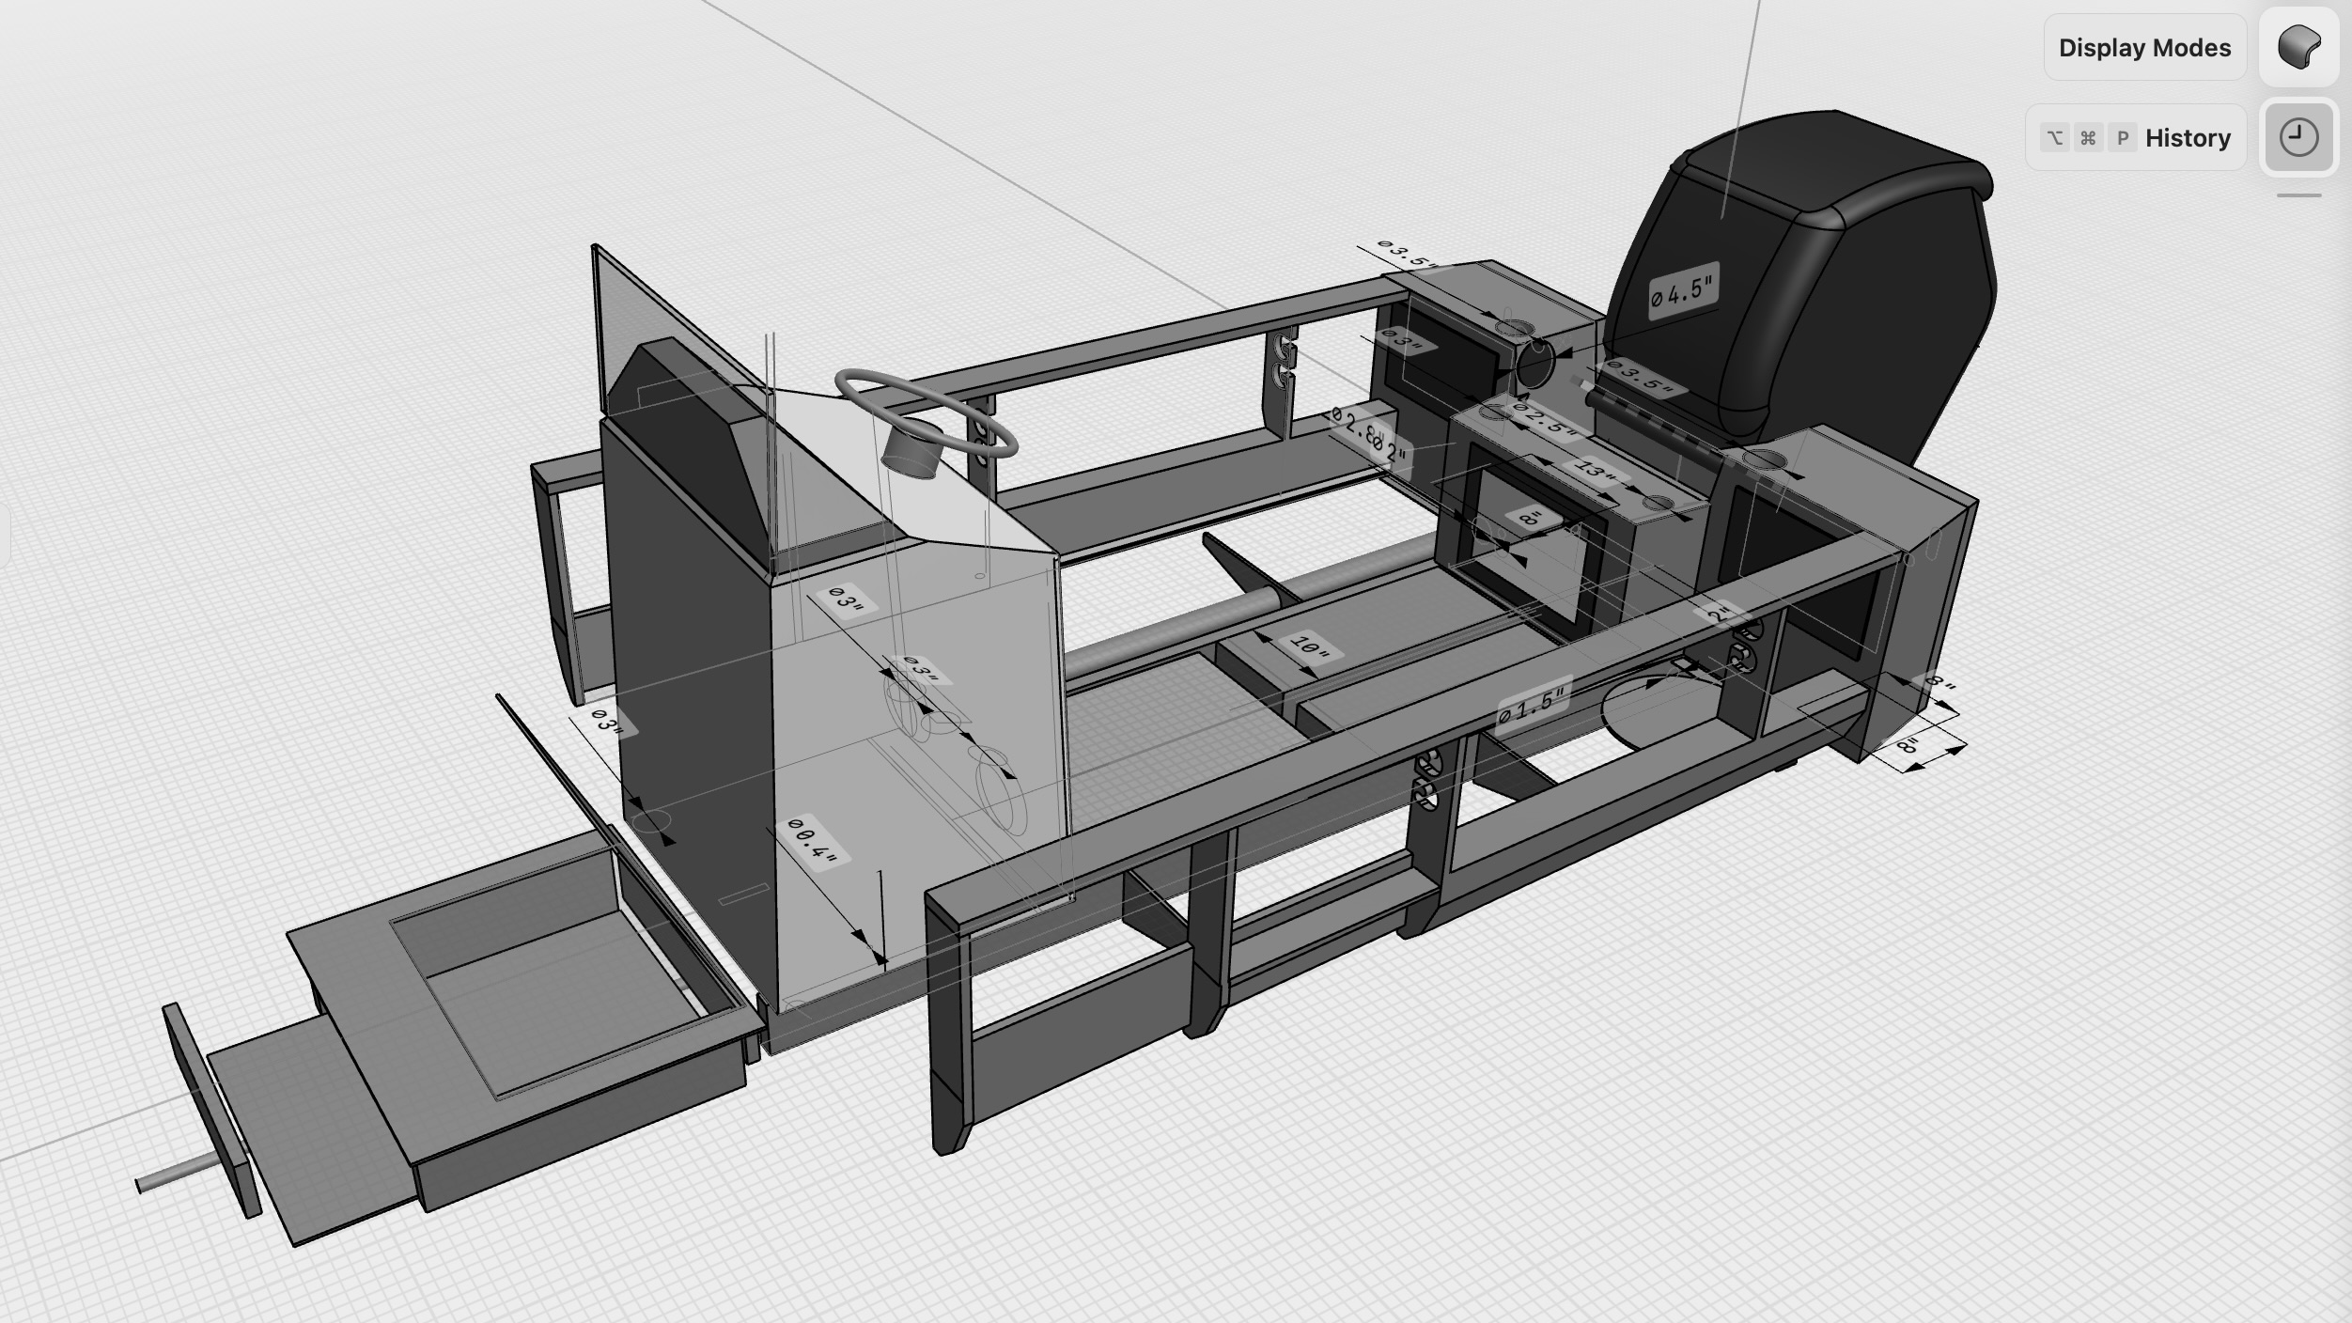Toggle the History clock icon
The width and height of the screenshot is (2352, 1323).
point(2298,137)
